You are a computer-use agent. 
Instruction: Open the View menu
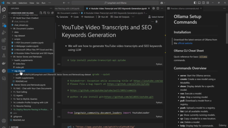point(32,3)
